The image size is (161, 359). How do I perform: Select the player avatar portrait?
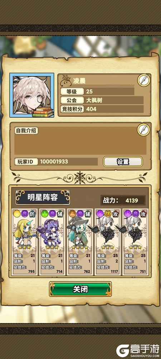(x=32, y=95)
